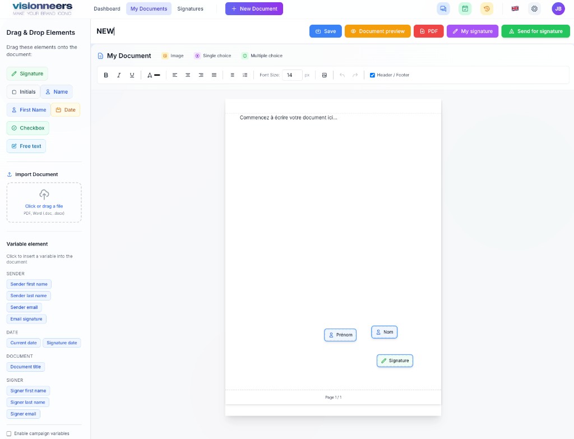Viewport: 574px width, 439px height.
Task: Click the Send for signature button
Action: tap(535, 31)
